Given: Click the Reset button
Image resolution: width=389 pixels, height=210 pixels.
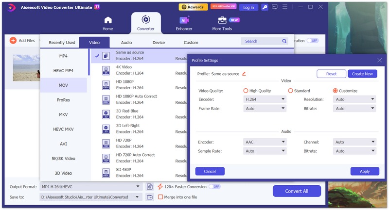Looking at the screenshot, I should (x=331, y=74).
